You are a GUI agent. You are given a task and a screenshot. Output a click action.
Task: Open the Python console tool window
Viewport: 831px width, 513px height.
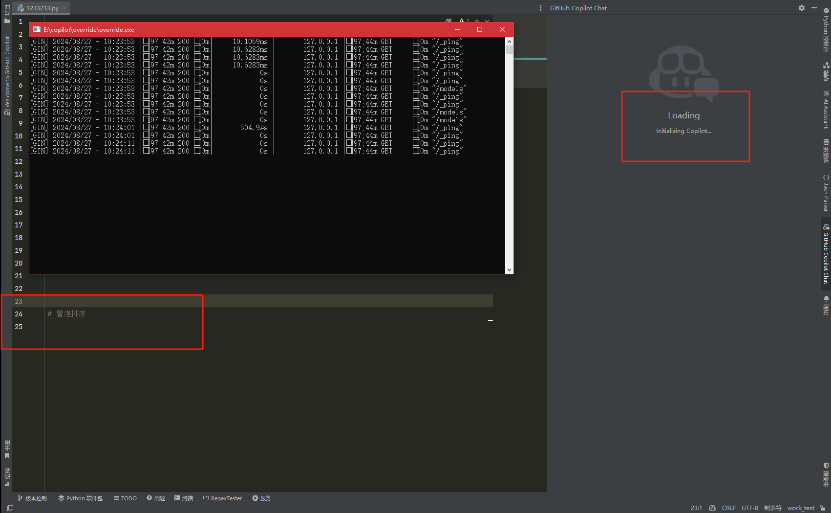[826, 29]
